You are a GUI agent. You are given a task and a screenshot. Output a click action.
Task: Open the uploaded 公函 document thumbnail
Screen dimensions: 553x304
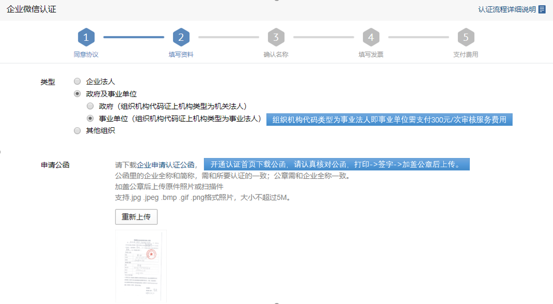click(141, 266)
